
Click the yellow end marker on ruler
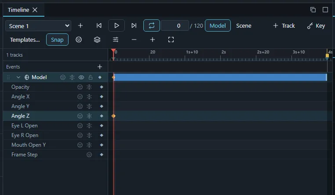point(327,56)
